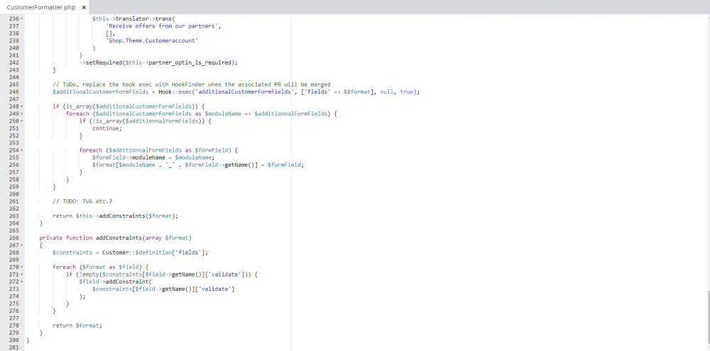Click 'foreach ($format as $field)' line
The image size is (710, 351).
pyautogui.click(x=101, y=267)
